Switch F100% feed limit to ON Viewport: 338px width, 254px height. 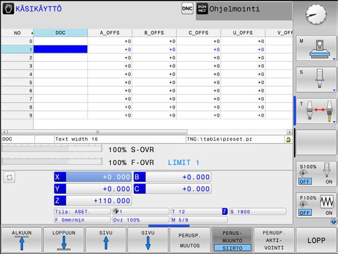[329, 213]
